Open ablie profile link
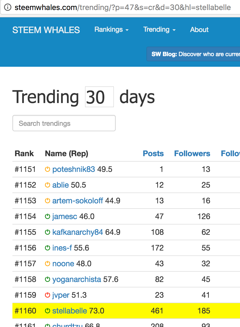The height and width of the screenshot is (327, 240). [x=61, y=185]
